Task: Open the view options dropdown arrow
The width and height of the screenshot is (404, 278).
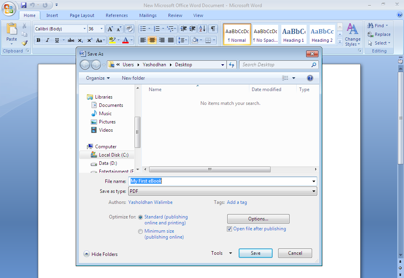Action: [294, 78]
